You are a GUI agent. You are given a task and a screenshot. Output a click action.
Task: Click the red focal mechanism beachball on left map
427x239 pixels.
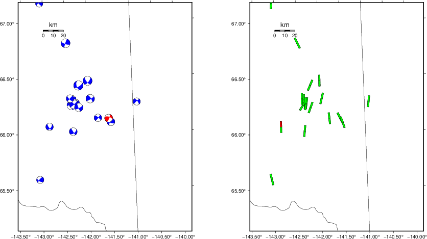[108, 118]
